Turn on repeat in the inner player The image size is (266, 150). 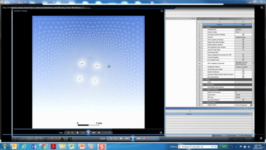pos(72,132)
